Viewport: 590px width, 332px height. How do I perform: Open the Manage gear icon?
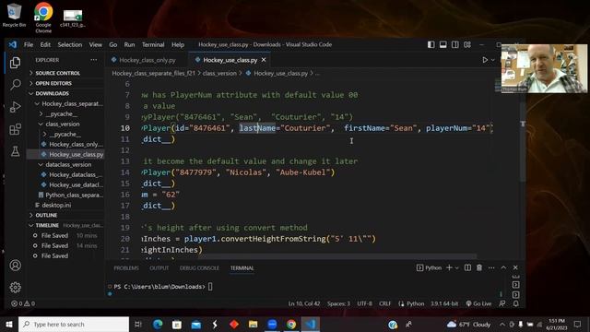(15, 287)
